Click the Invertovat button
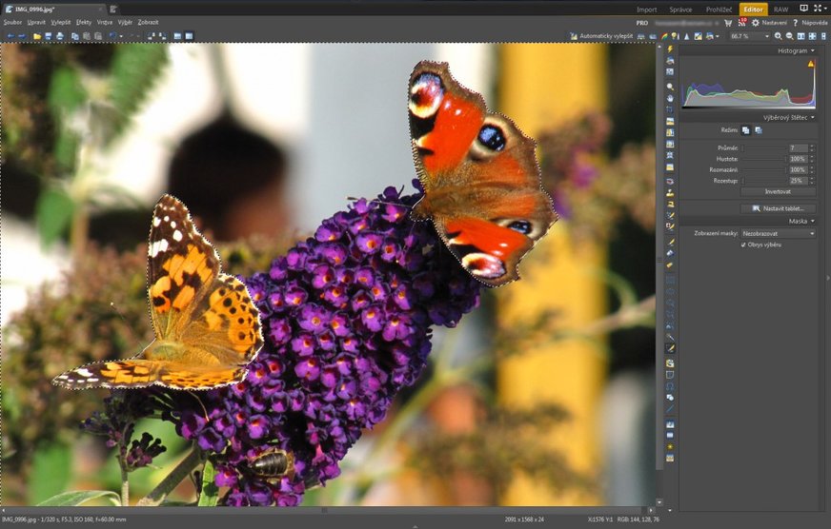 pyautogui.click(x=777, y=191)
